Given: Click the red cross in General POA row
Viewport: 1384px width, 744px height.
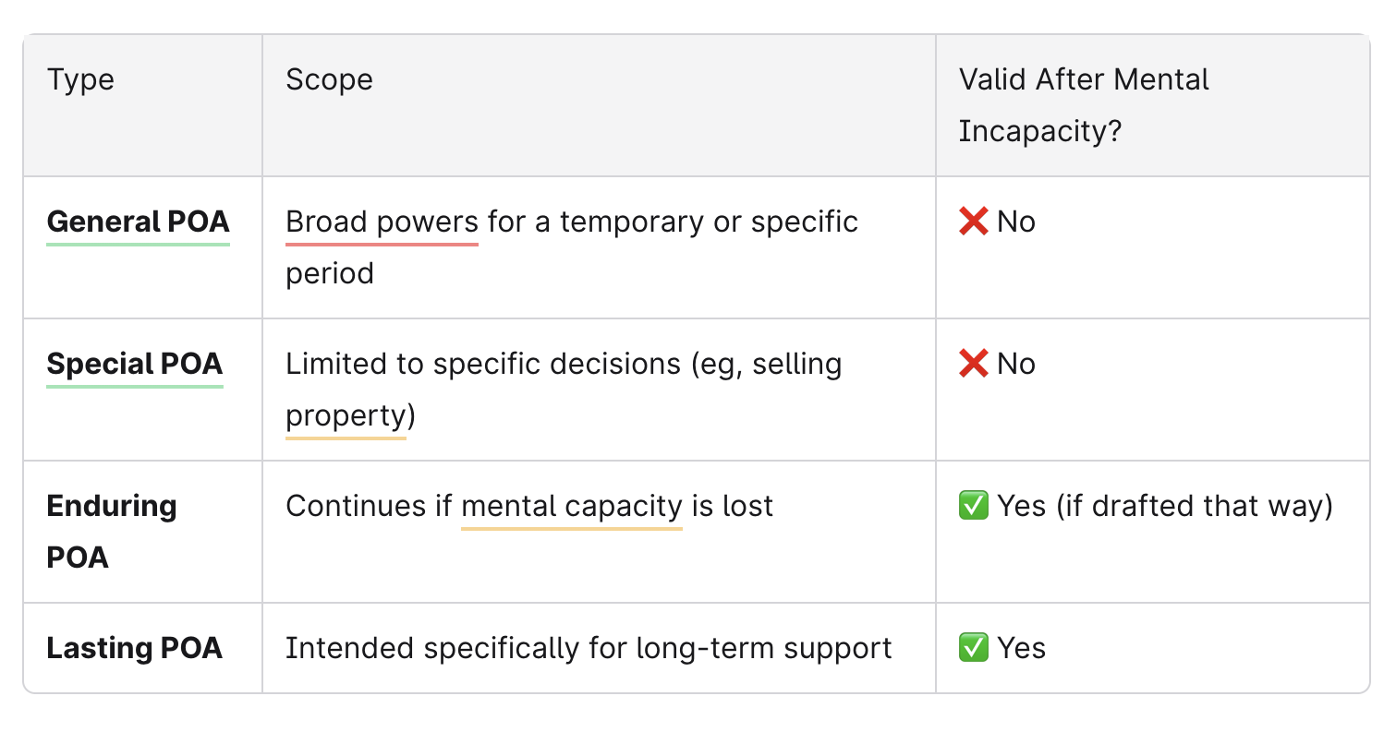Looking at the screenshot, I should (973, 222).
